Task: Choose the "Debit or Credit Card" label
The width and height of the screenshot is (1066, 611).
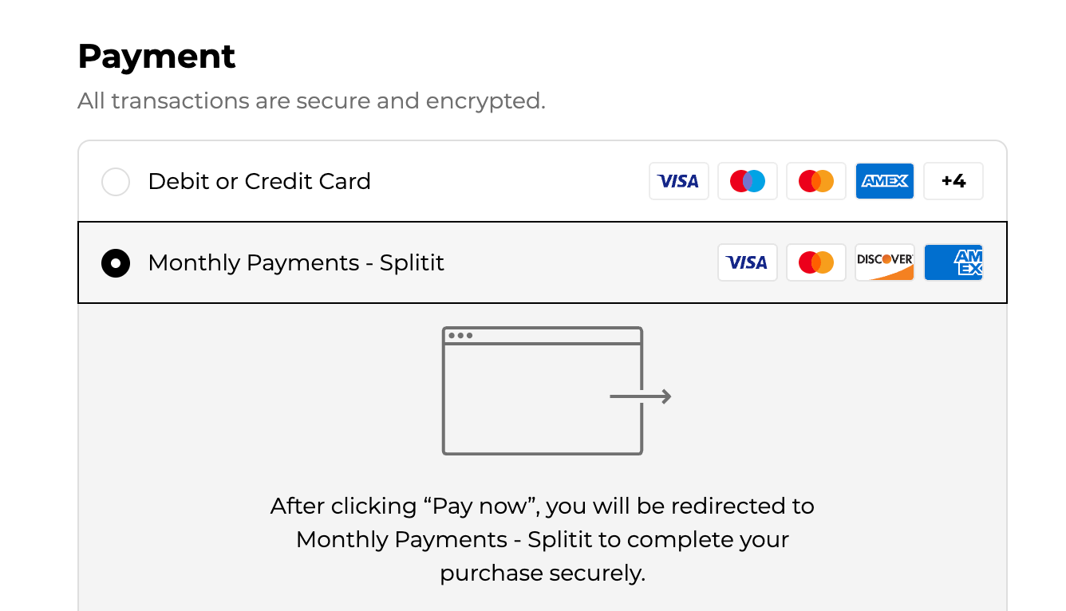Action: [x=259, y=181]
